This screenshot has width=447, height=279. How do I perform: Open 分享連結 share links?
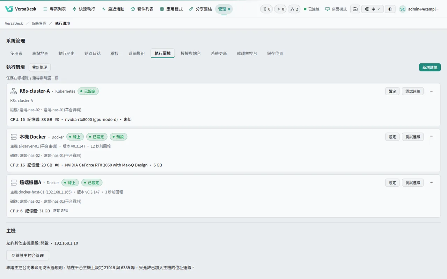point(200,9)
